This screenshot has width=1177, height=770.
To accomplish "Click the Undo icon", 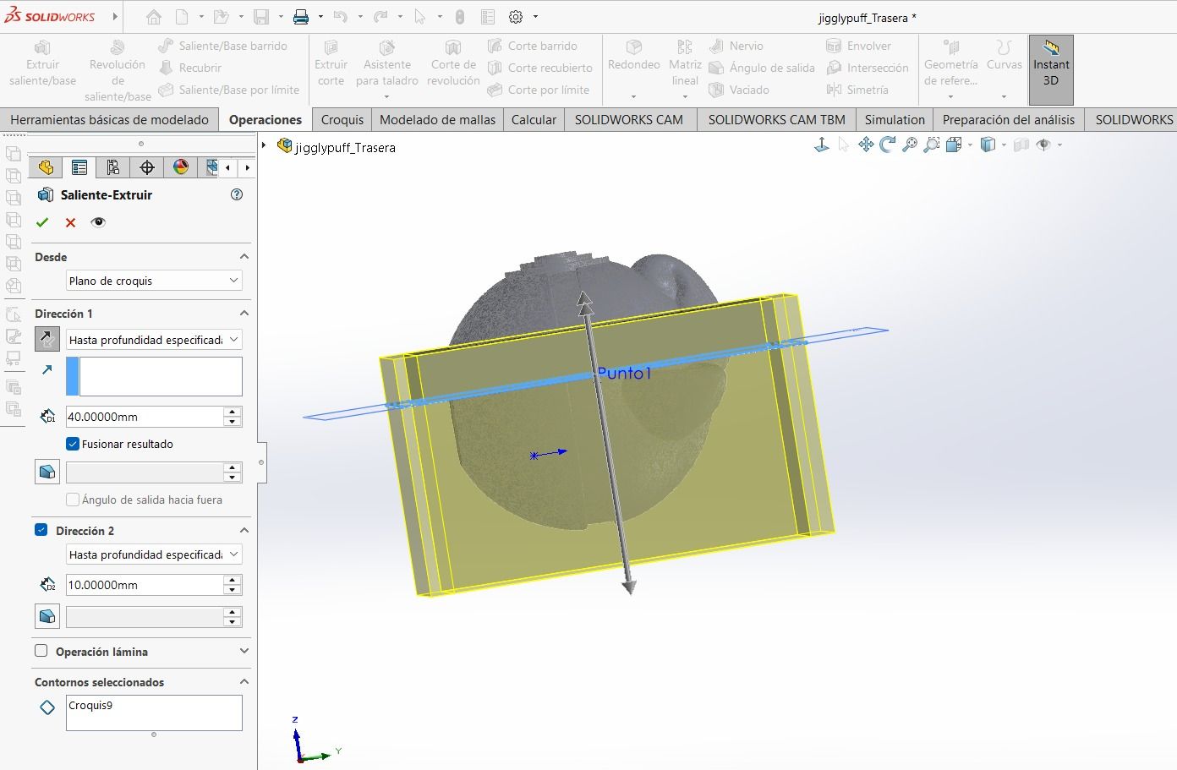I will [340, 17].
